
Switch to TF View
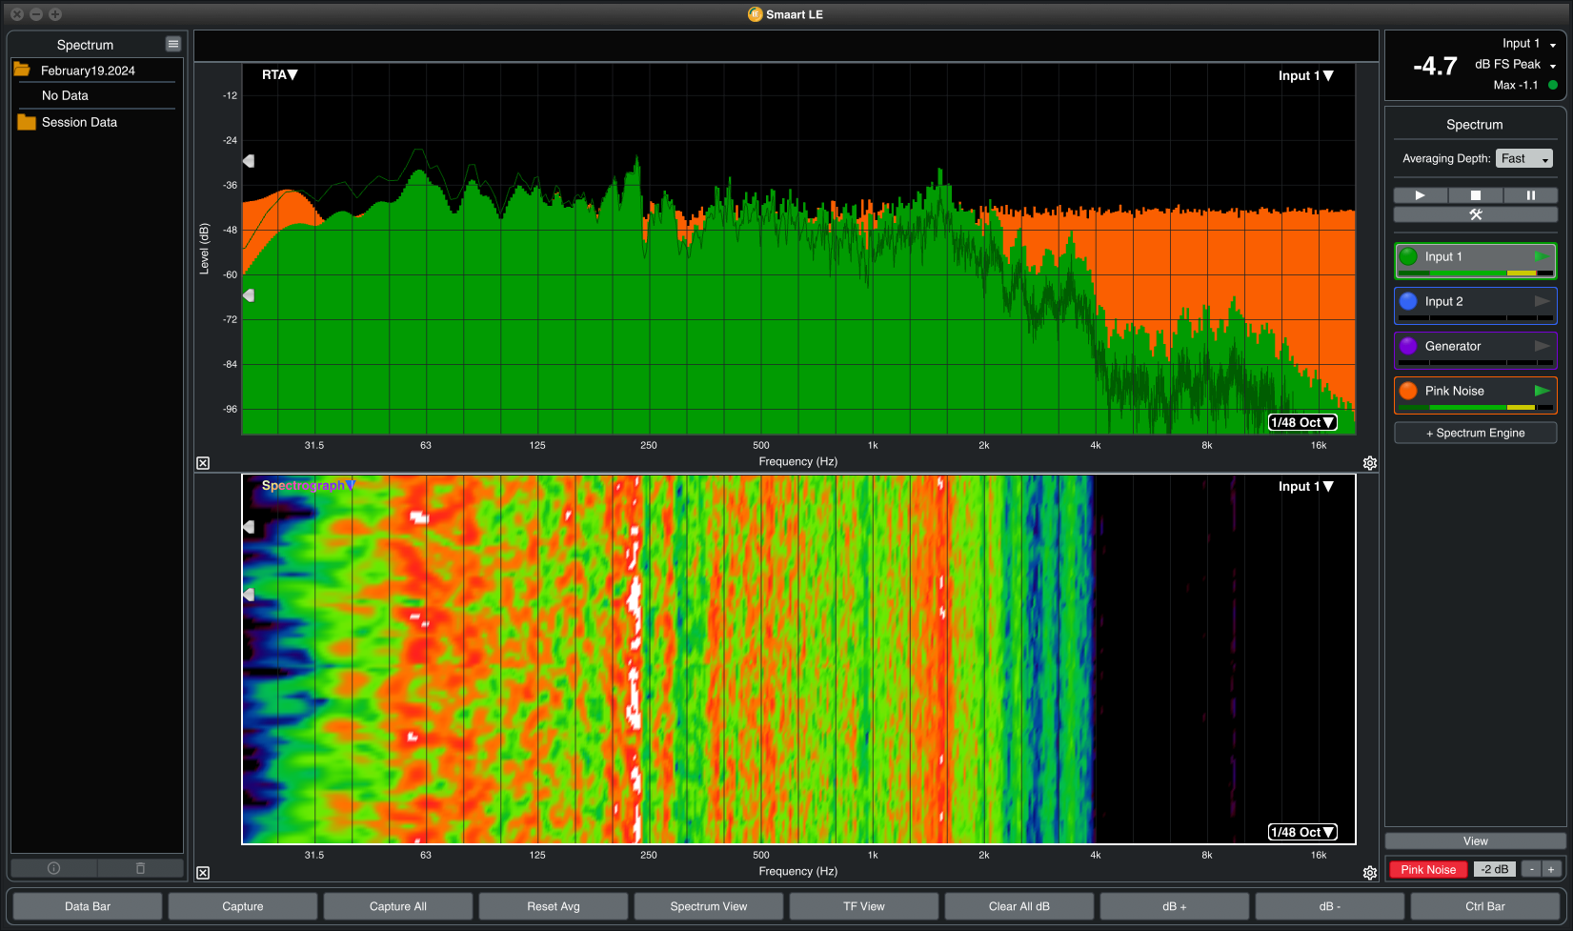point(864,906)
